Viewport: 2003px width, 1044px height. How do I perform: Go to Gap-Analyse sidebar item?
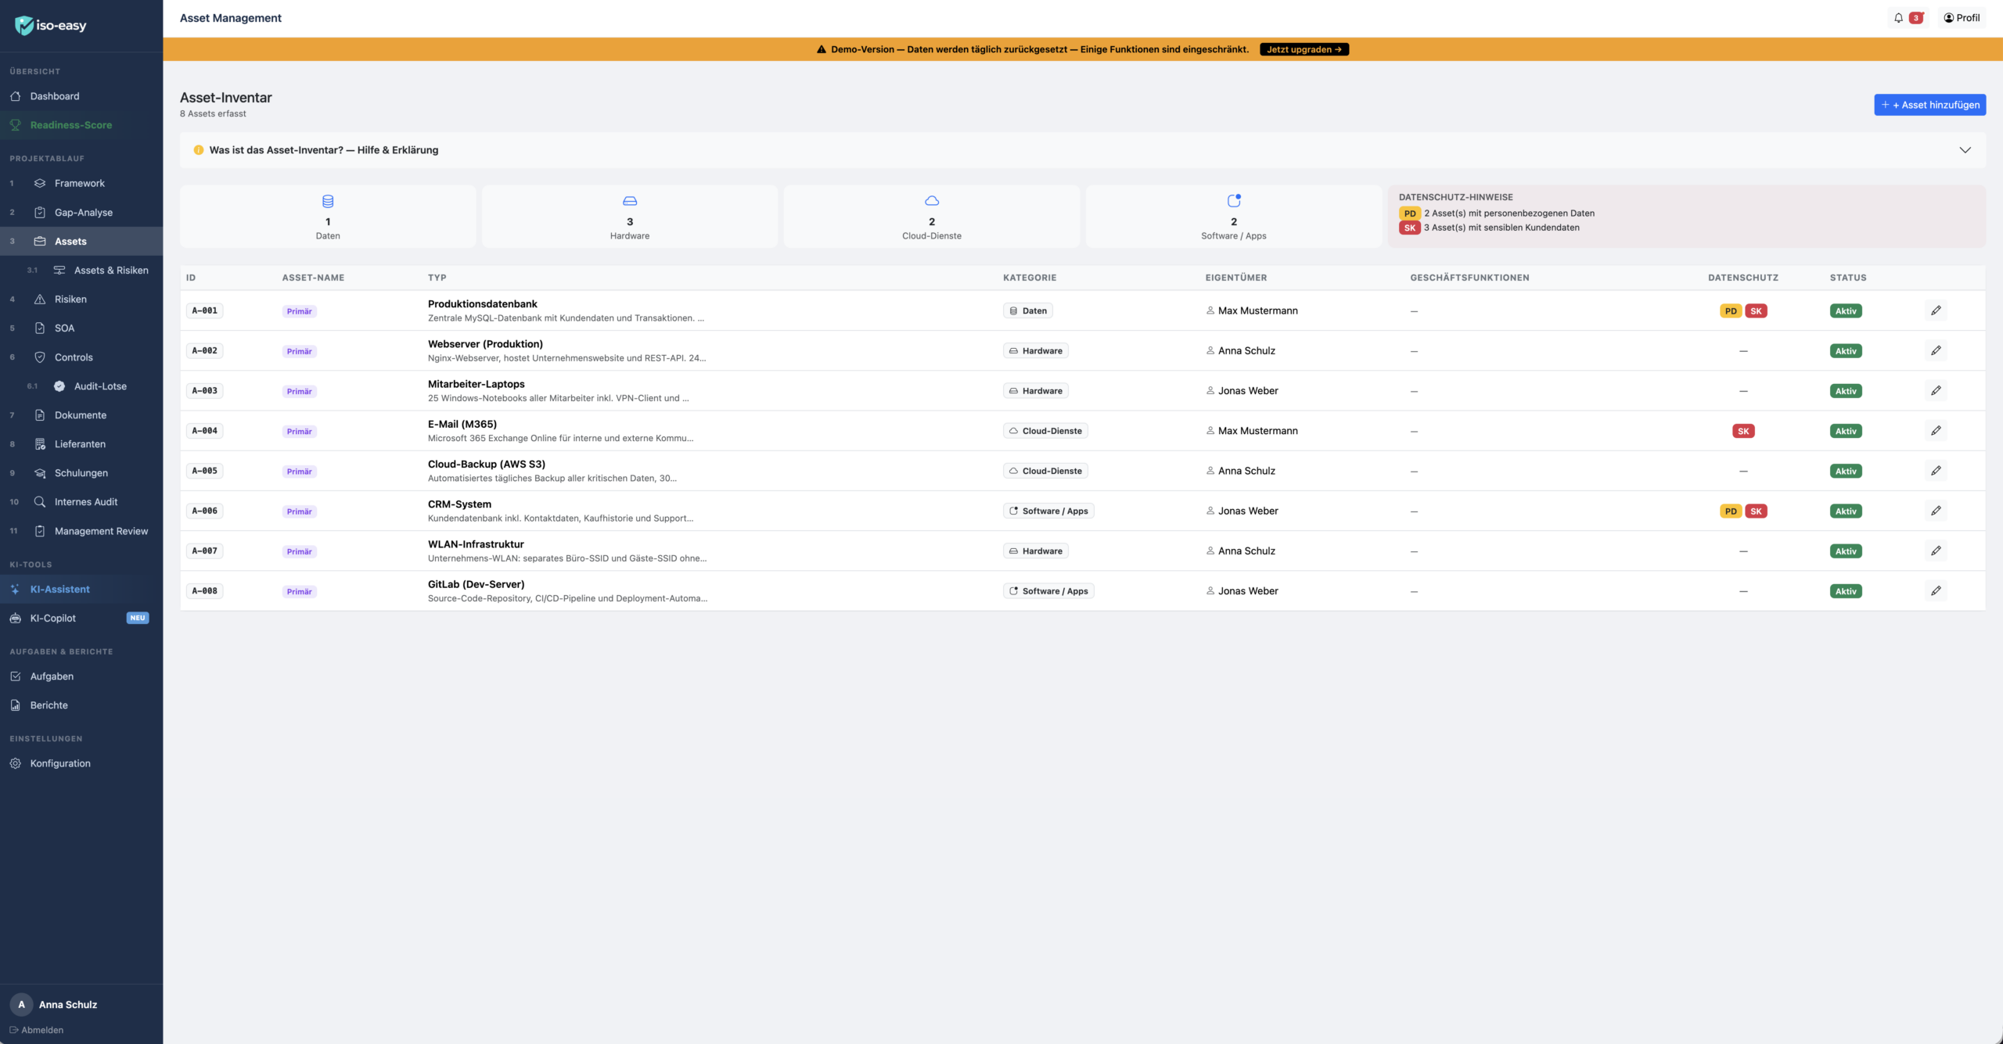tap(83, 213)
